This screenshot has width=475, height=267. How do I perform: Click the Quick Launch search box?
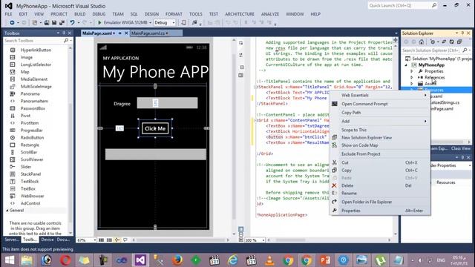point(400,5)
